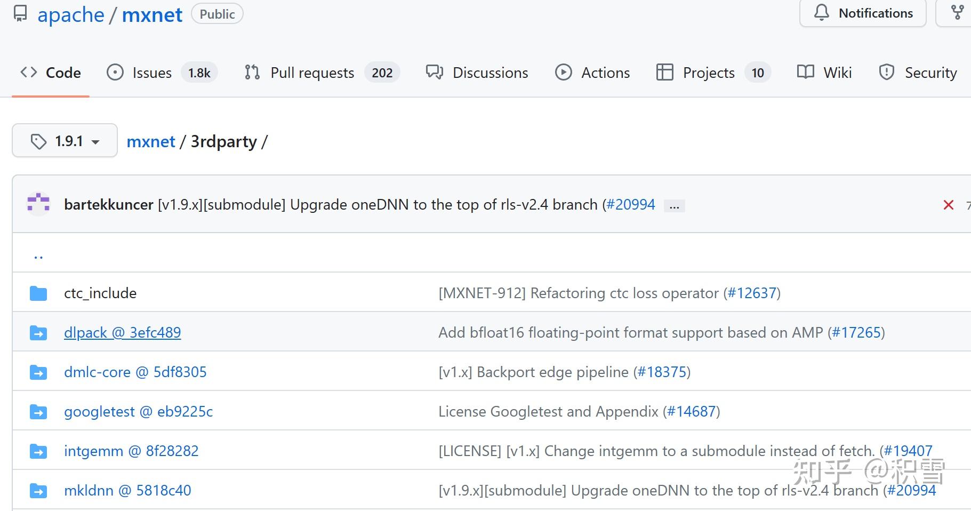
Task: Open the Actions tab
Action: coord(592,73)
